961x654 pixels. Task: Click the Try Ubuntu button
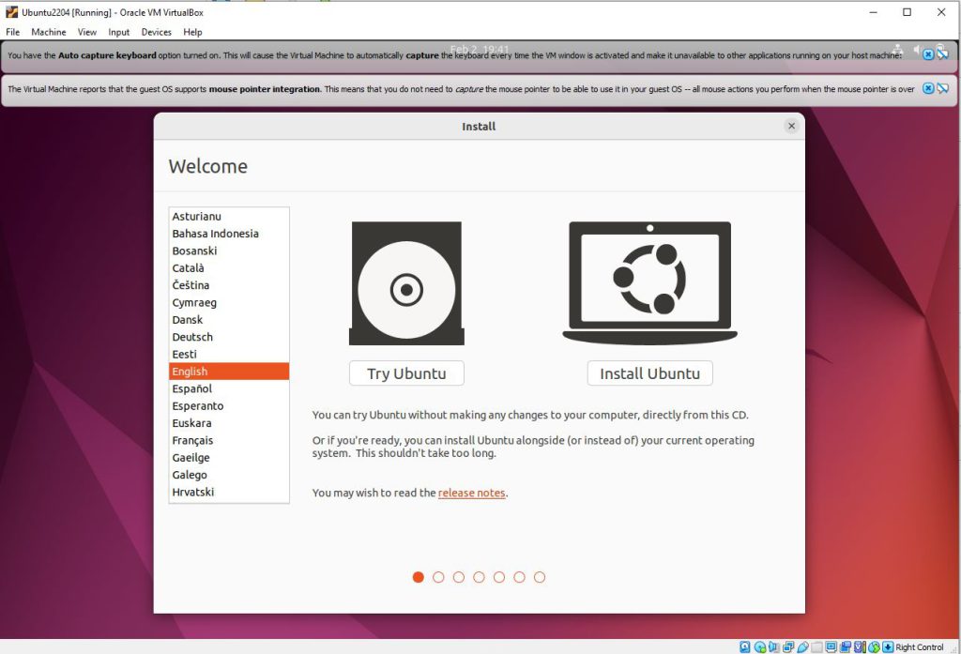coord(406,373)
